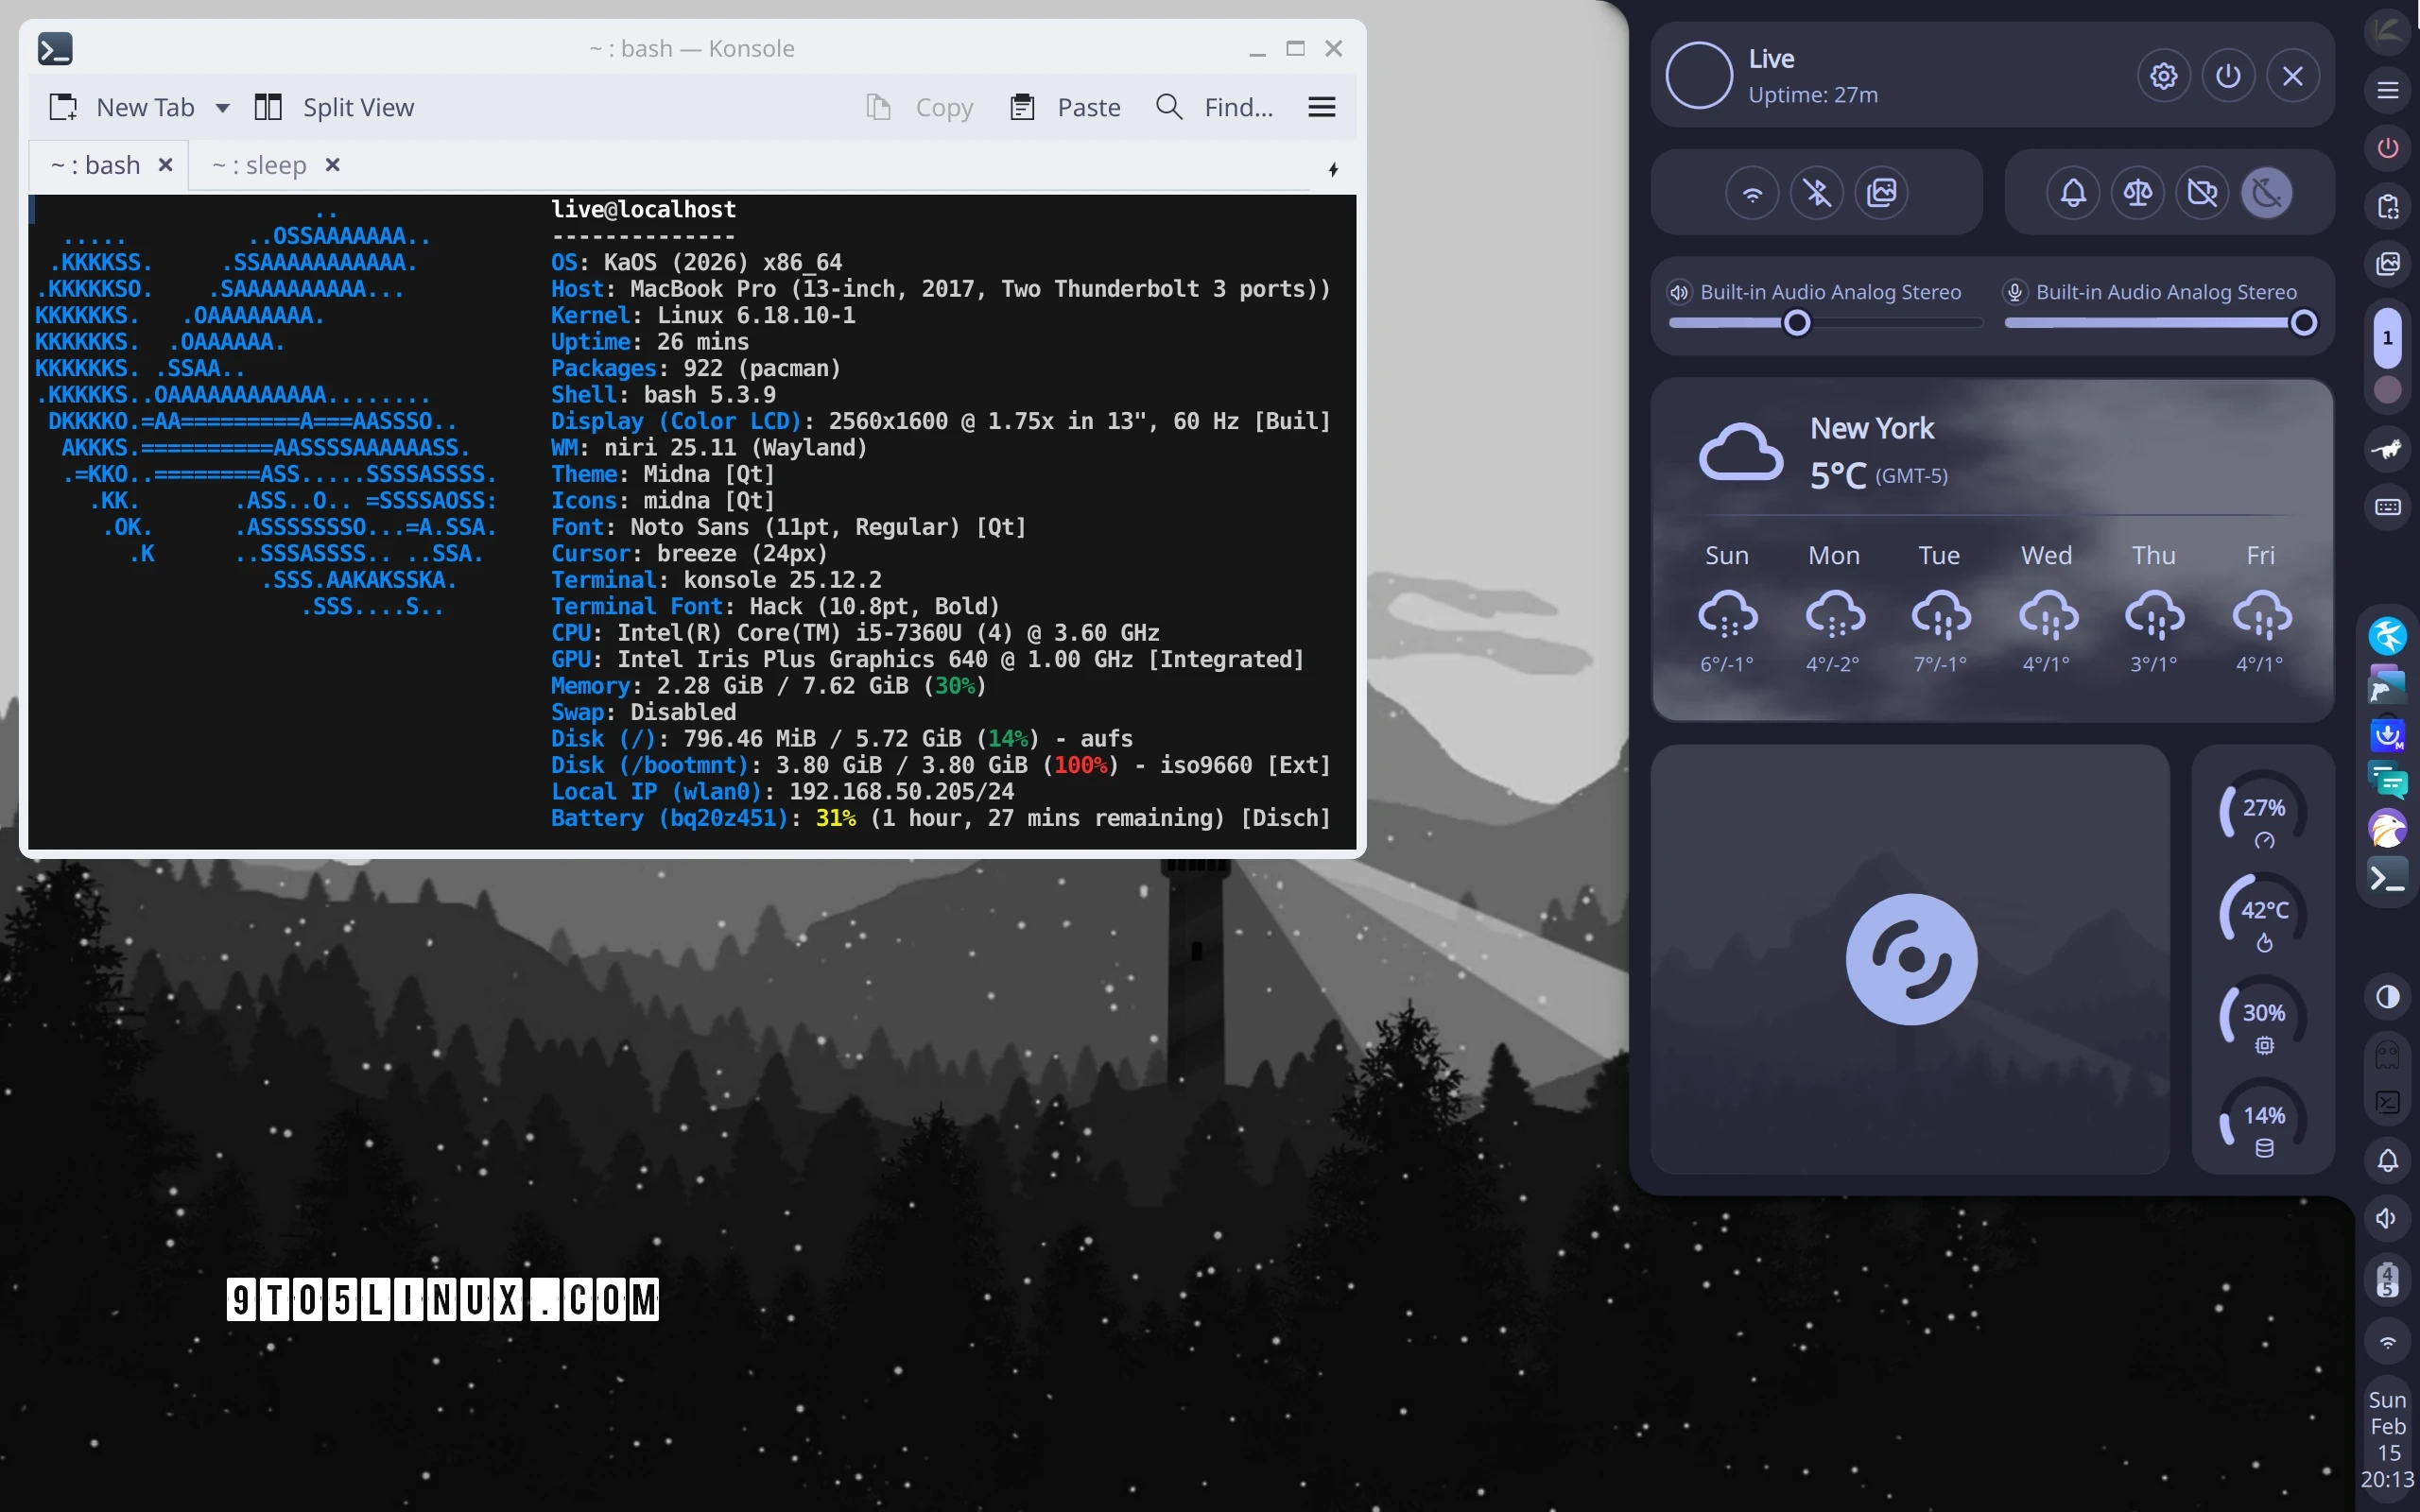This screenshot has width=2420, height=1512.
Task: Open the Discover software center
Action: (x=2388, y=736)
